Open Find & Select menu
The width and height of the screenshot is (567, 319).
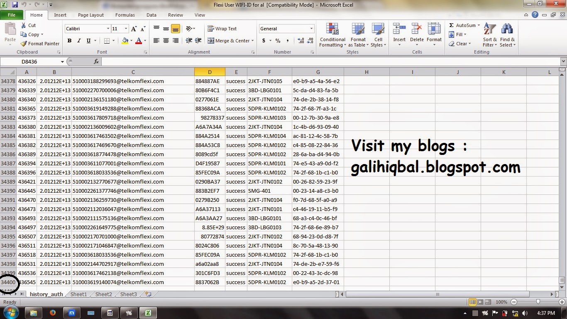coord(507,35)
